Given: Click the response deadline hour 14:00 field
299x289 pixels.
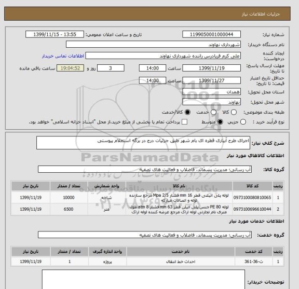Looking at the screenshot, I should click(153, 68).
